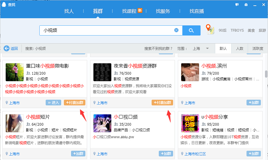Click 进入 button on 重口味小视频微电影
Screen dimensions: 268x160
53,103
